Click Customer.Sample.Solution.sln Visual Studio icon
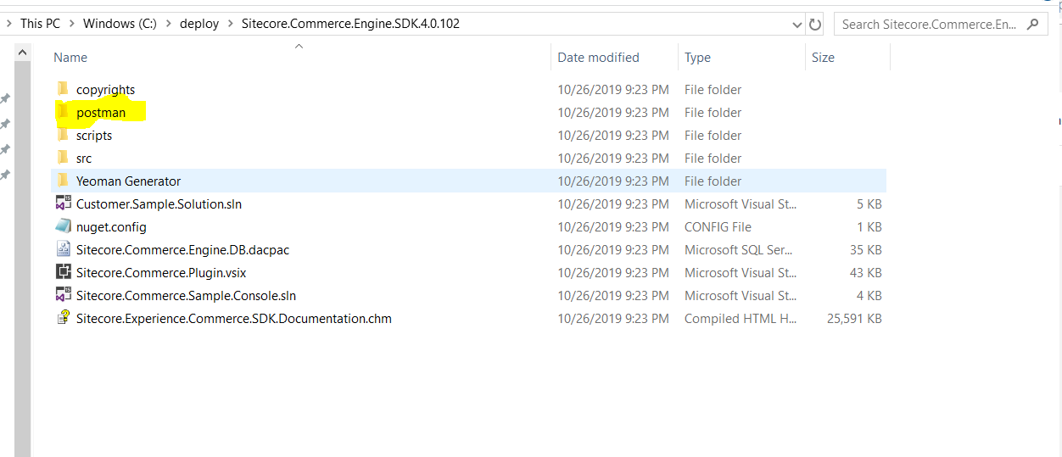 pyautogui.click(x=63, y=203)
